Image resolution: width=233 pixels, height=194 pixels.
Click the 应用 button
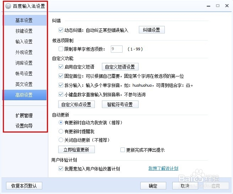pyautogui.click(x=216, y=186)
